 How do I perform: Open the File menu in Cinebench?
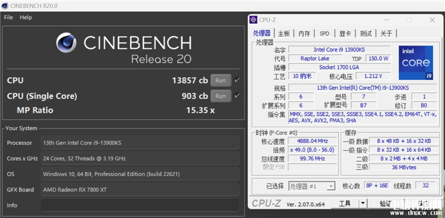pyautogui.click(x=8, y=18)
